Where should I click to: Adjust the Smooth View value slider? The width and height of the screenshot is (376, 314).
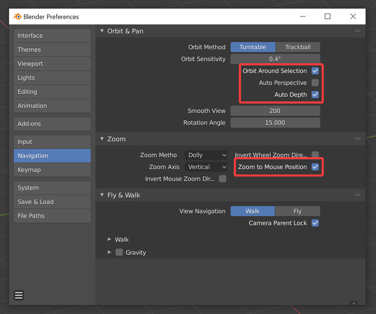pos(275,110)
